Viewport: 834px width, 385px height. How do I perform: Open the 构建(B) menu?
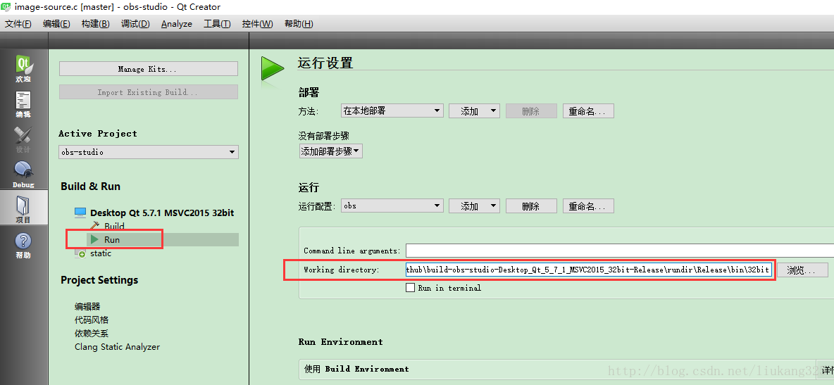coord(95,24)
